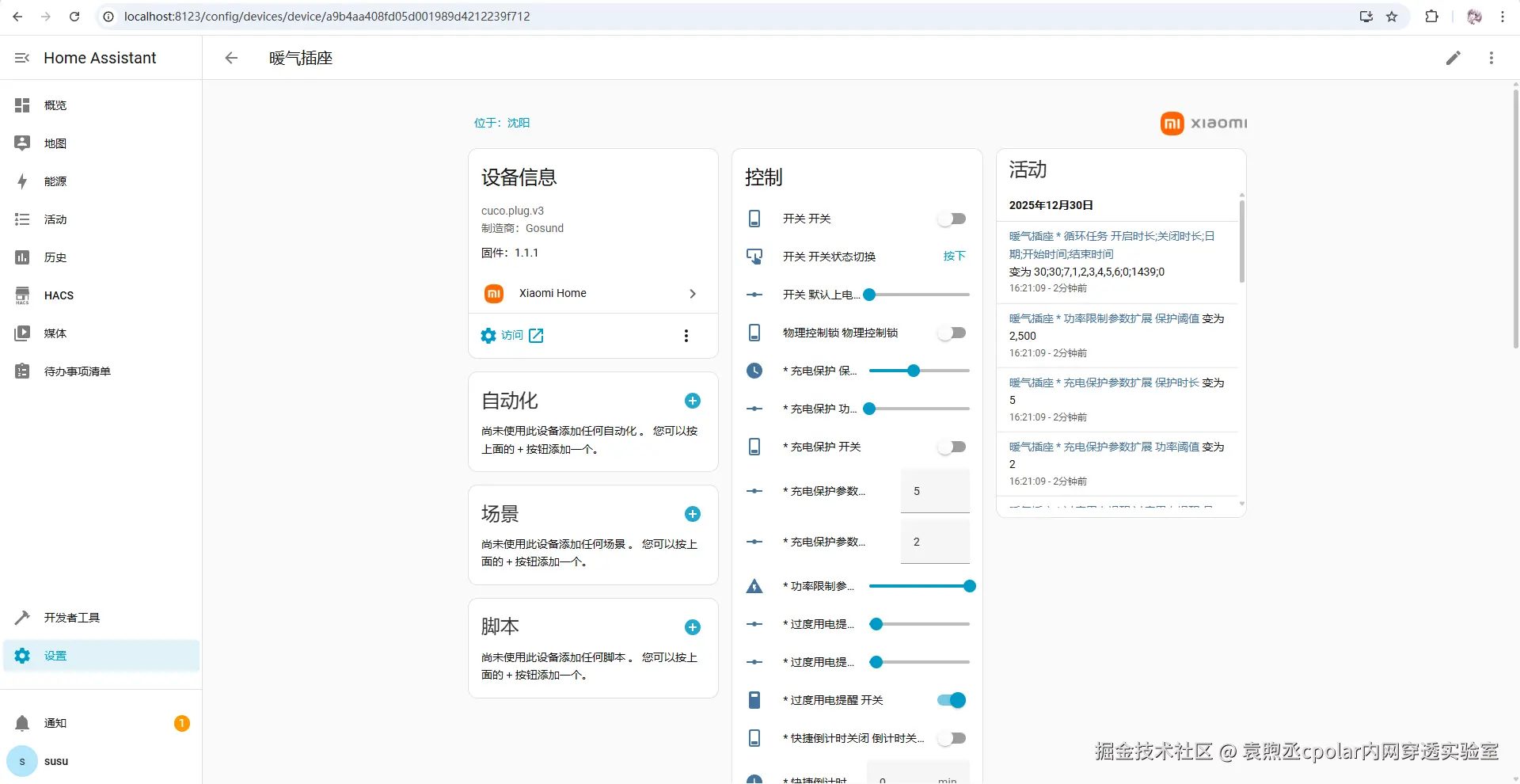The height and width of the screenshot is (784, 1520).
Task: Click the 充电保护 功 slider
Action: pyautogui.click(x=919, y=409)
